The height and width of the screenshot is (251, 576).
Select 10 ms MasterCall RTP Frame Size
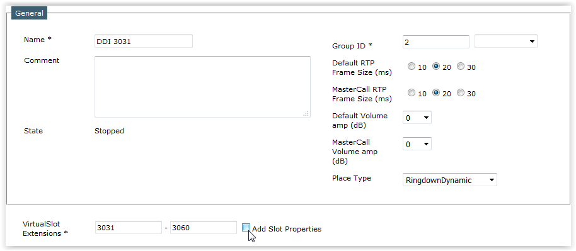(412, 93)
